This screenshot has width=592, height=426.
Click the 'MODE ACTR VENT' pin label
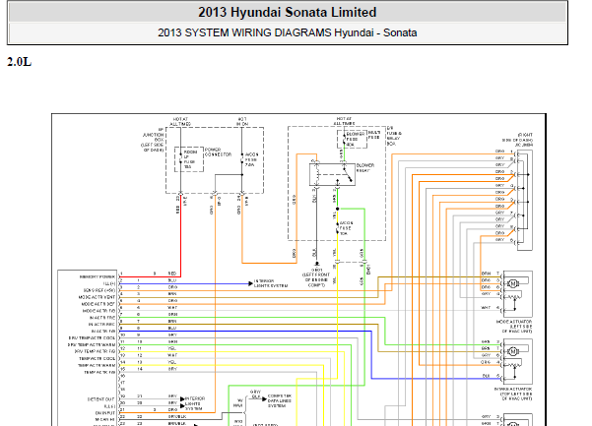(97, 297)
